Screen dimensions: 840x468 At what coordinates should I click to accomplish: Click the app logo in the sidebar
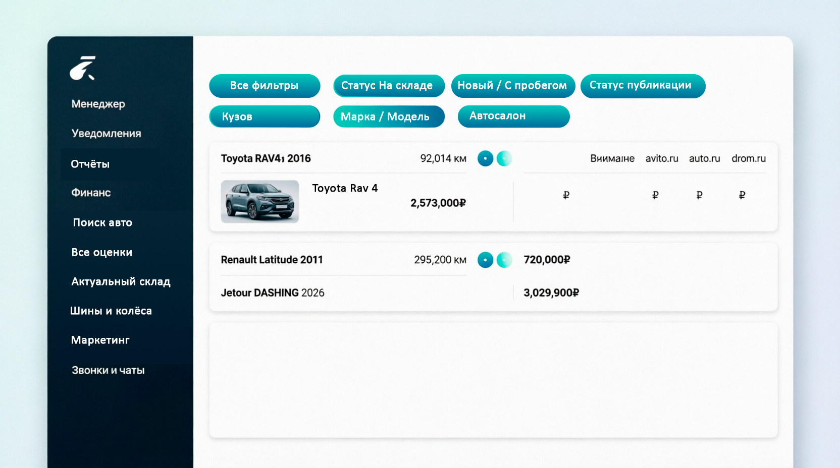pyautogui.click(x=83, y=68)
